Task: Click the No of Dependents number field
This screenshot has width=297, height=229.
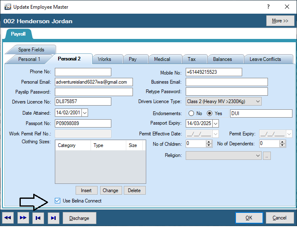Action: (270, 144)
